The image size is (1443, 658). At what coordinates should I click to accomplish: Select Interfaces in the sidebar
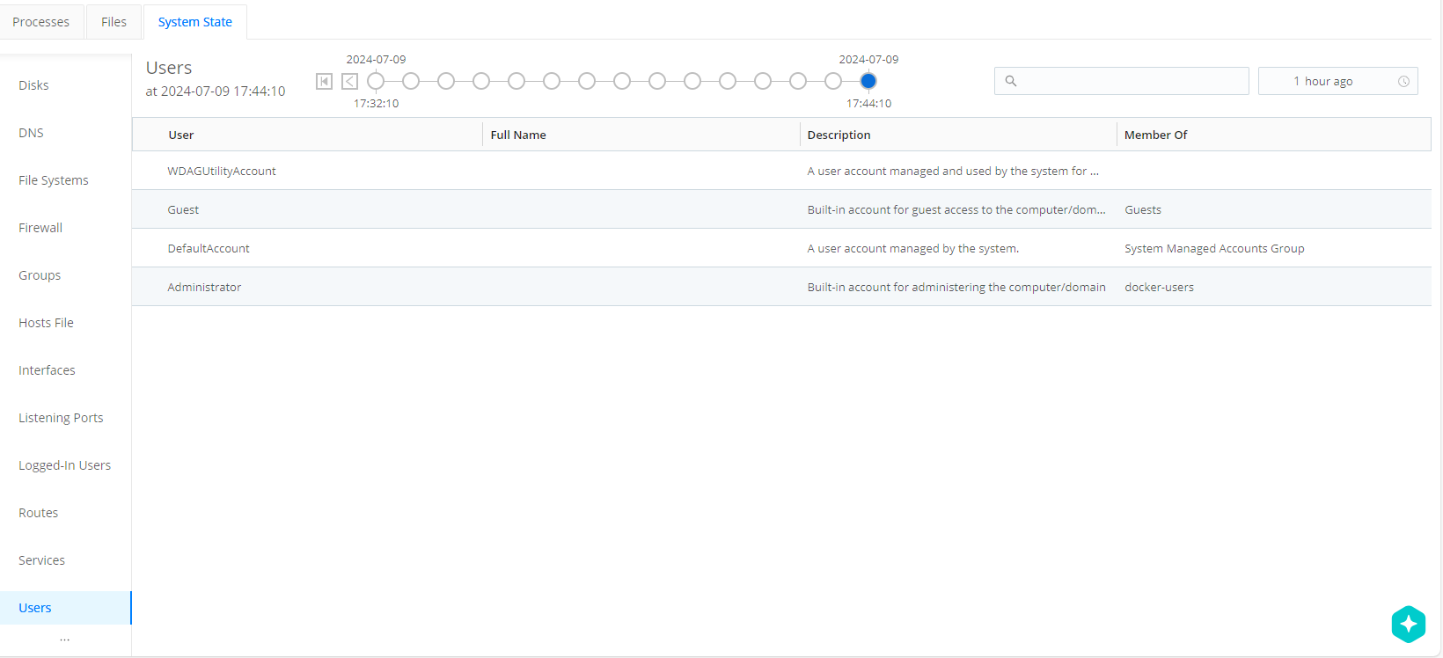tap(47, 370)
